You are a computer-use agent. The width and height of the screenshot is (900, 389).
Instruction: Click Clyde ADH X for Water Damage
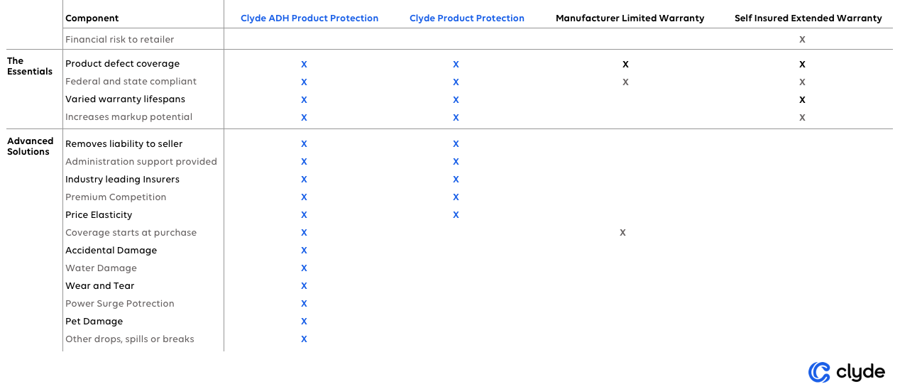(x=304, y=268)
